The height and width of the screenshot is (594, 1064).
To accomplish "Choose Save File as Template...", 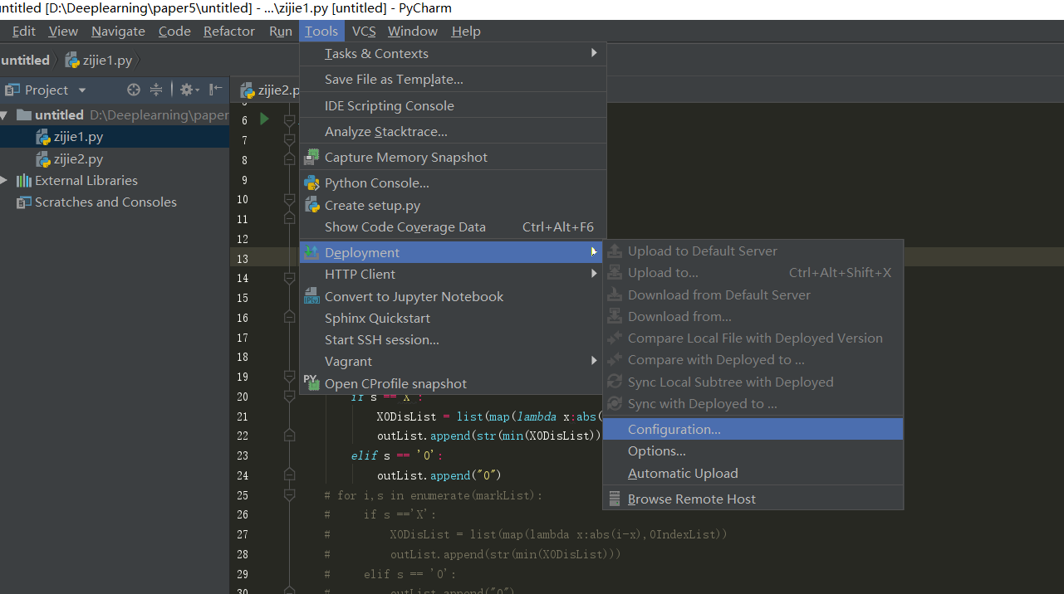I will pos(453,79).
